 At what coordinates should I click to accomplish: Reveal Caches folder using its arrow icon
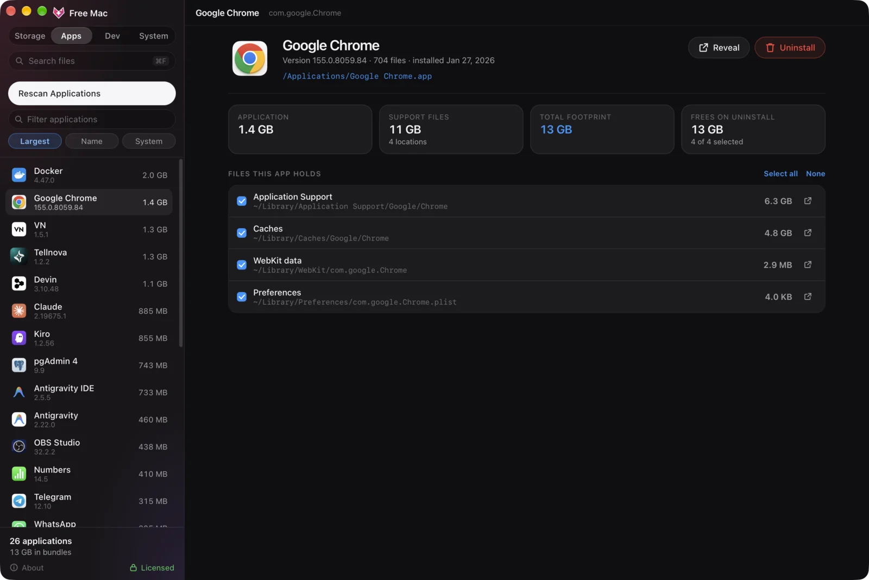point(808,232)
